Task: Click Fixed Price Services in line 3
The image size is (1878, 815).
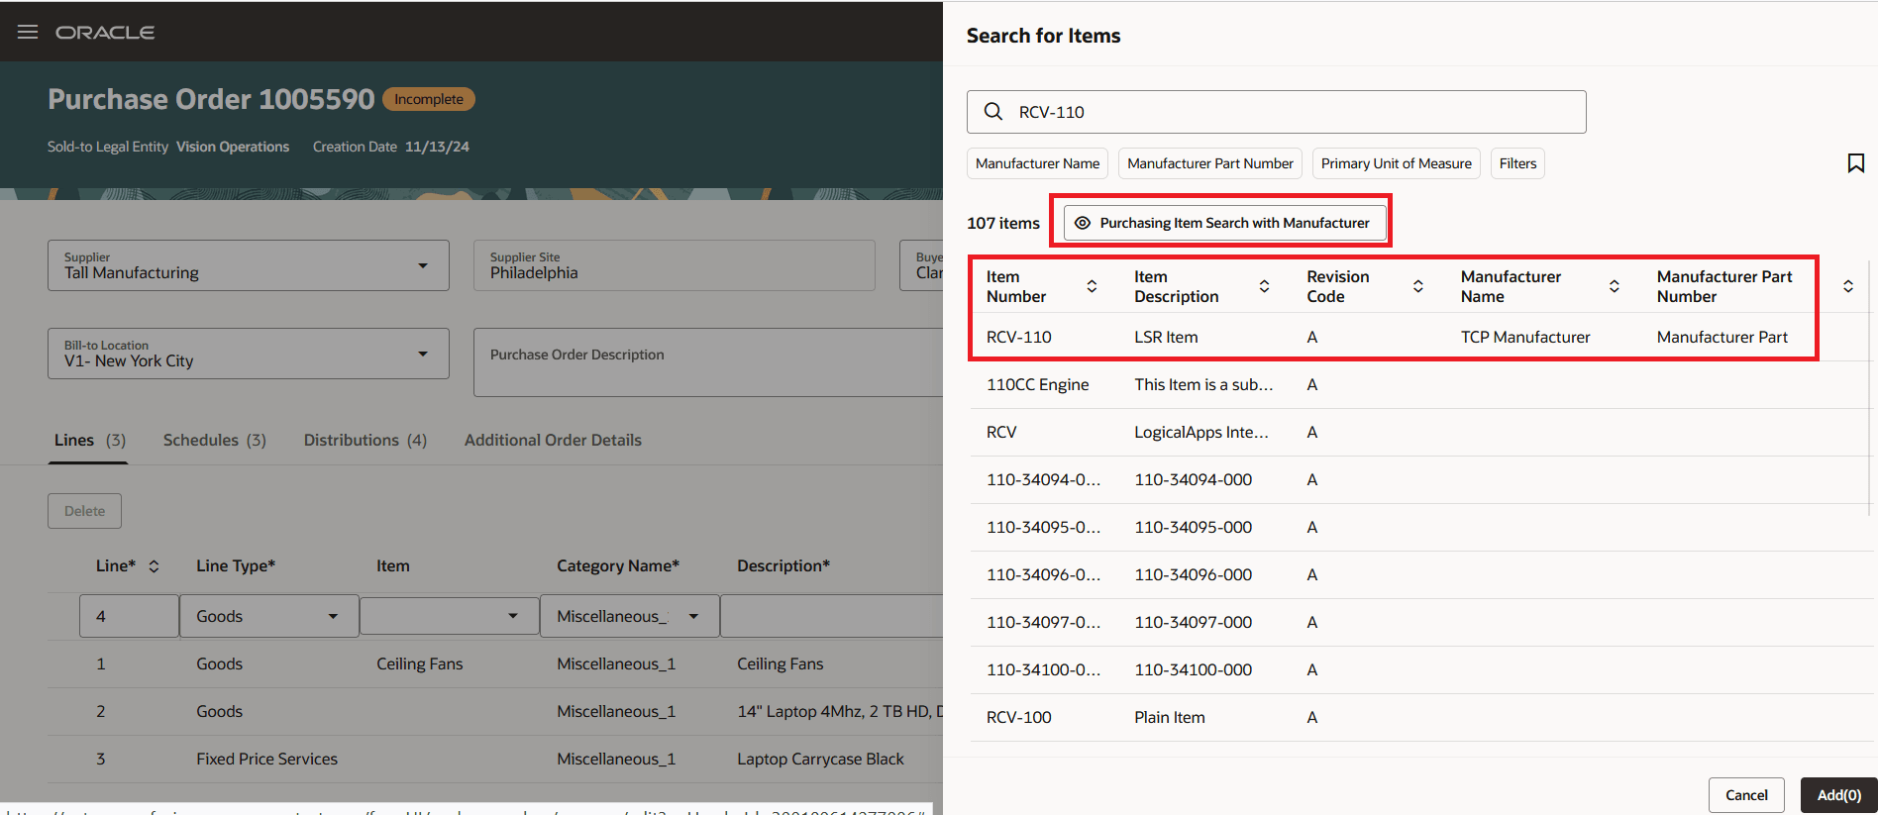Action: [266, 759]
